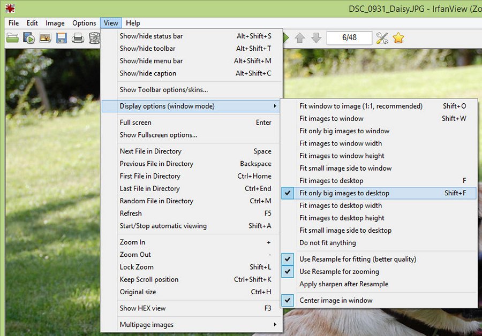Open Show Toolbar options/skins
This screenshot has width=482, height=336.
[191, 90]
